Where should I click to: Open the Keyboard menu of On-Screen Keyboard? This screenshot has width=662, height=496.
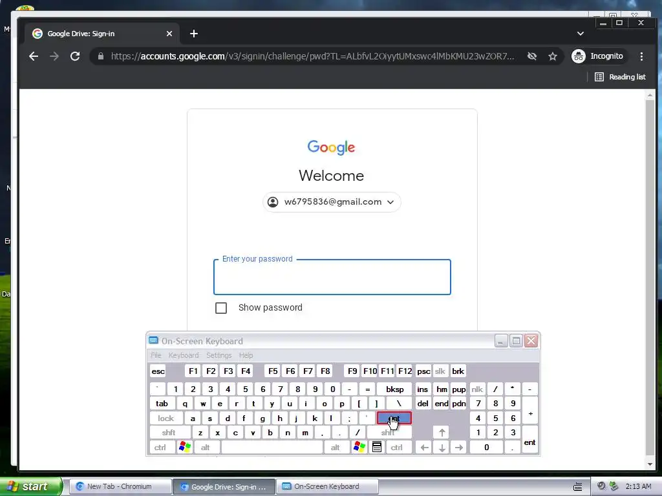coord(184,355)
